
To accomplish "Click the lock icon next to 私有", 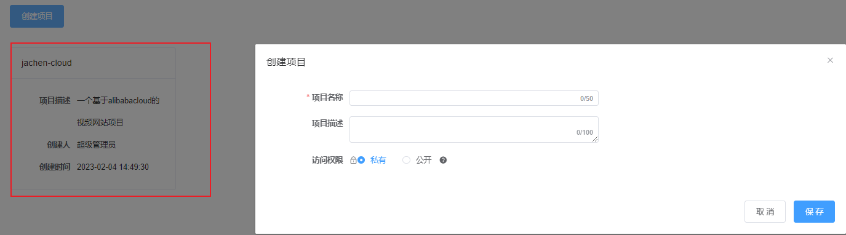I will click(353, 160).
